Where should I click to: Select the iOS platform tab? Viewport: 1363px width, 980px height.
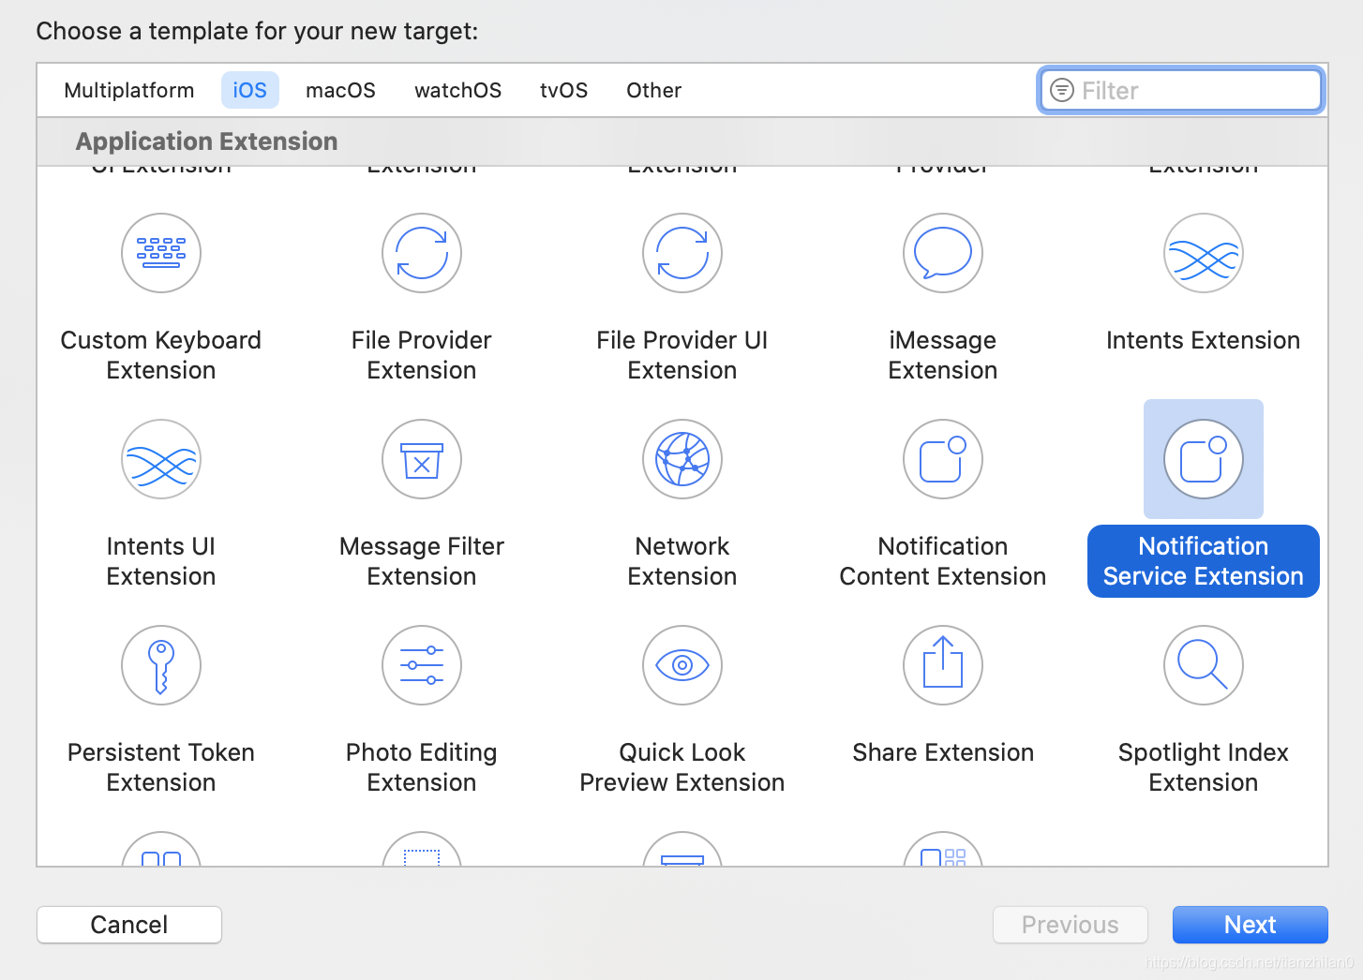click(250, 90)
